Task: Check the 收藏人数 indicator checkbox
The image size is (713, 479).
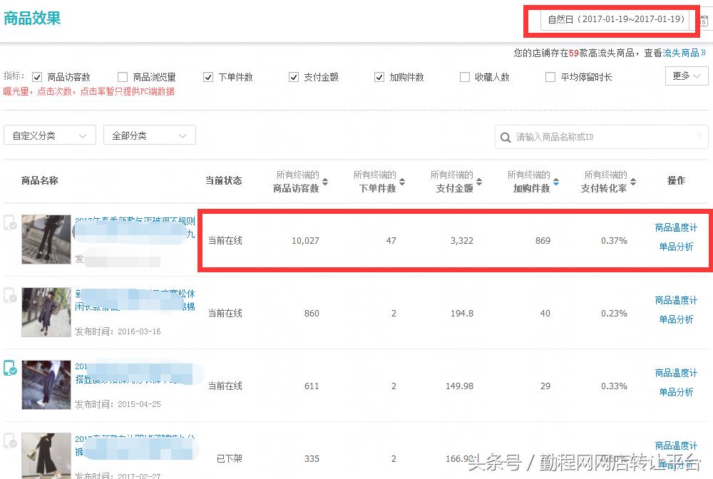Action: click(x=463, y=77)
